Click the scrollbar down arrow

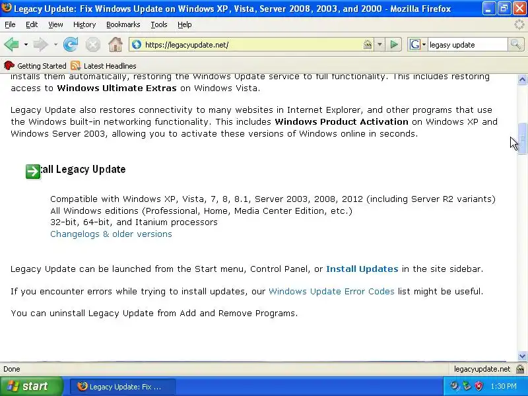point(522,356)
